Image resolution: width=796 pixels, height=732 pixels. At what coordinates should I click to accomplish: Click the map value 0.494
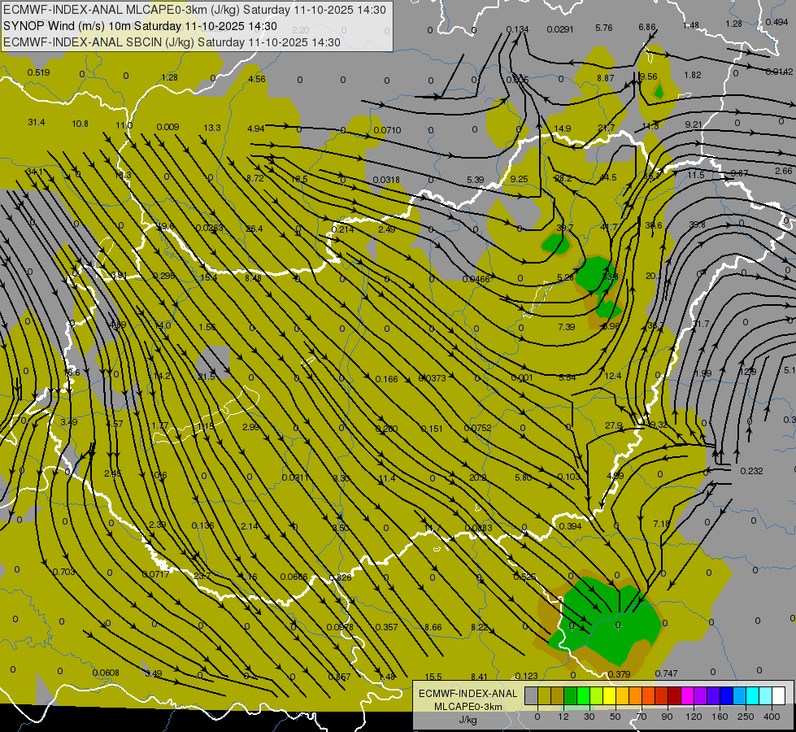776,22
